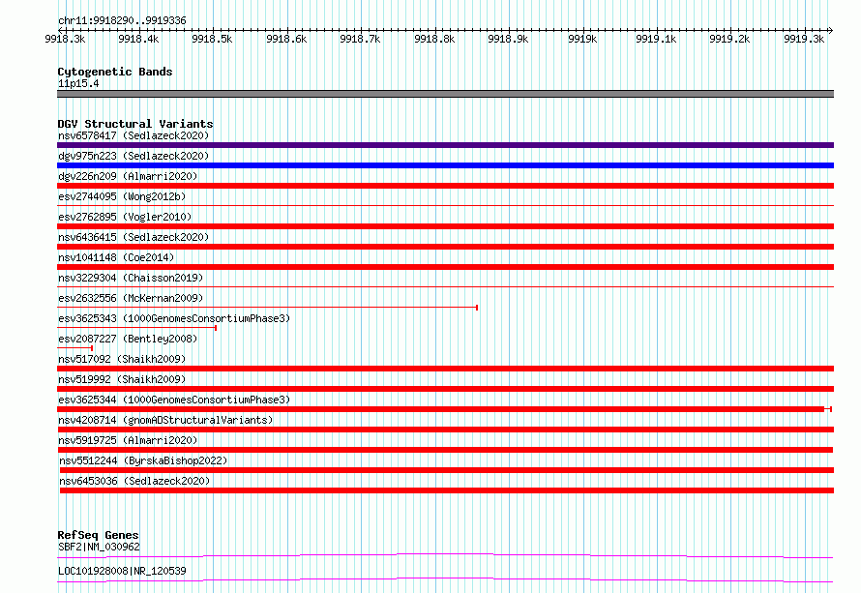Click the 9919.3k ruler tick label
Screen dimensions: 861x593
coord(804,39)
